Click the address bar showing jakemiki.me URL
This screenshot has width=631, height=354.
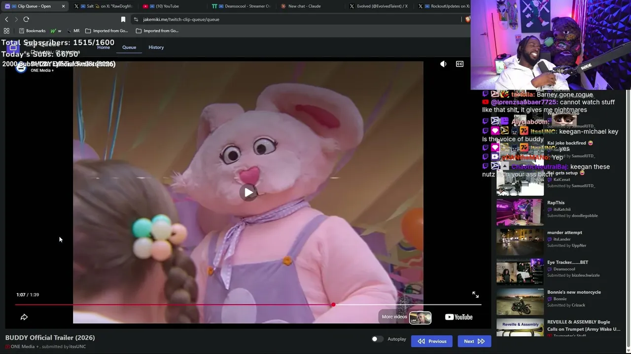(x=296, y=19)
